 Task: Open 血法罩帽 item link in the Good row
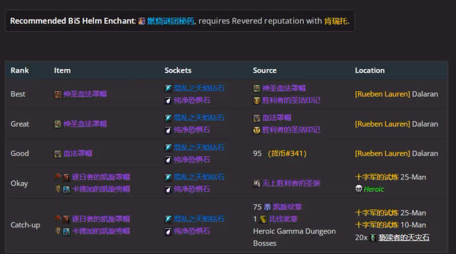point(78,153)
